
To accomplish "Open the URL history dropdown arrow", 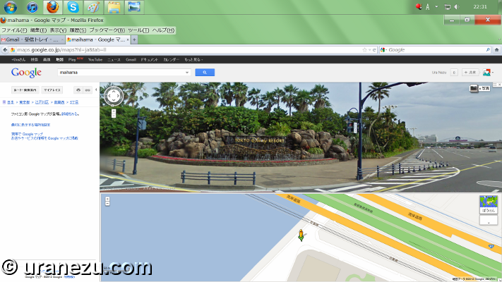I will coord(369,50).
